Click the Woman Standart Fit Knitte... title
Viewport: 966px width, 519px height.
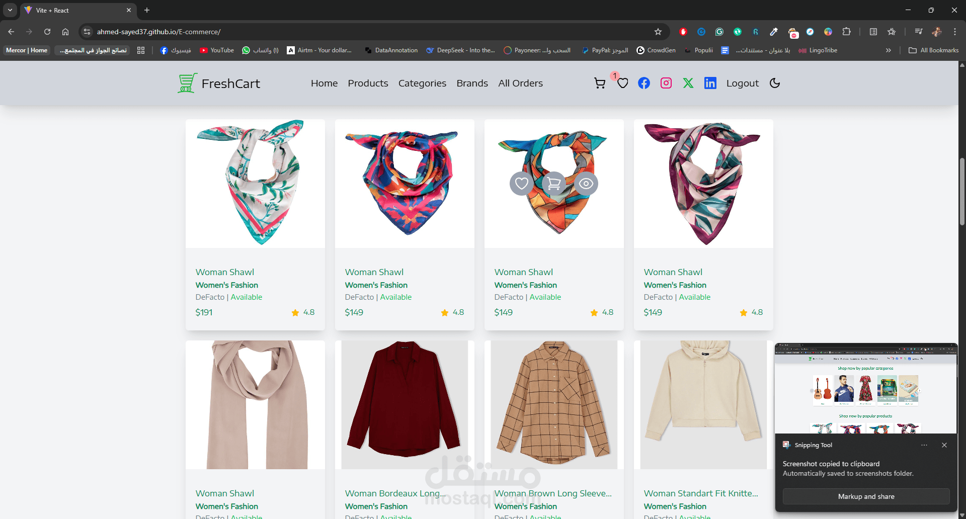(x=701, y=493)
